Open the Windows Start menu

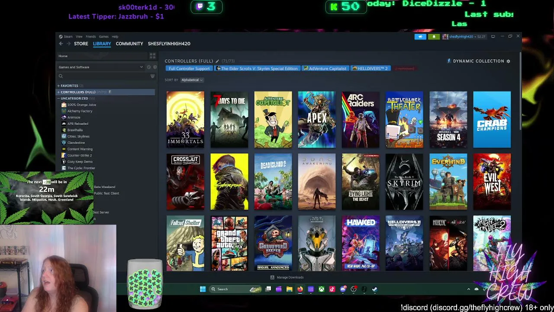(x=203, y=289)
